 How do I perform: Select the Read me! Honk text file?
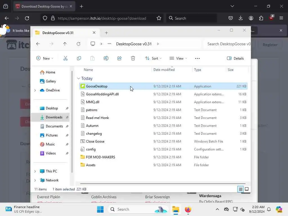tap(163, 118)
